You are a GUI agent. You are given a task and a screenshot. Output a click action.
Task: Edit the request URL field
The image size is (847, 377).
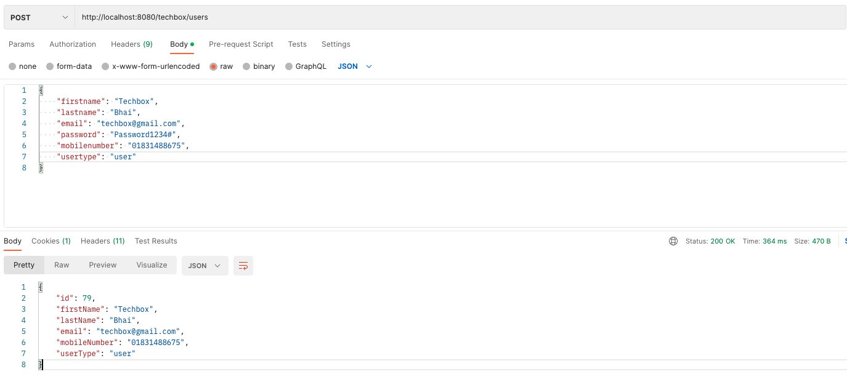(460, 18)
